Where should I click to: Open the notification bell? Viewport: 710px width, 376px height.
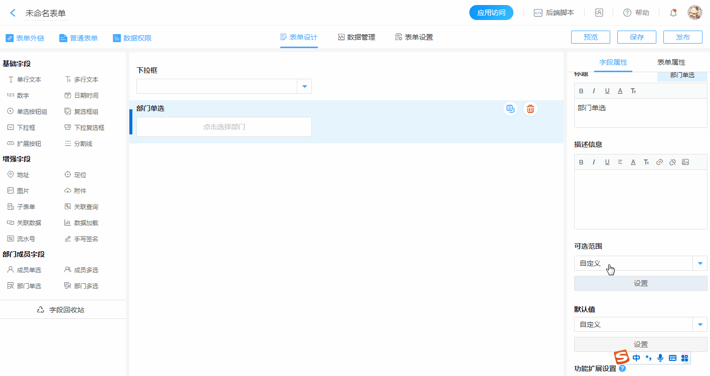[673, 13]
